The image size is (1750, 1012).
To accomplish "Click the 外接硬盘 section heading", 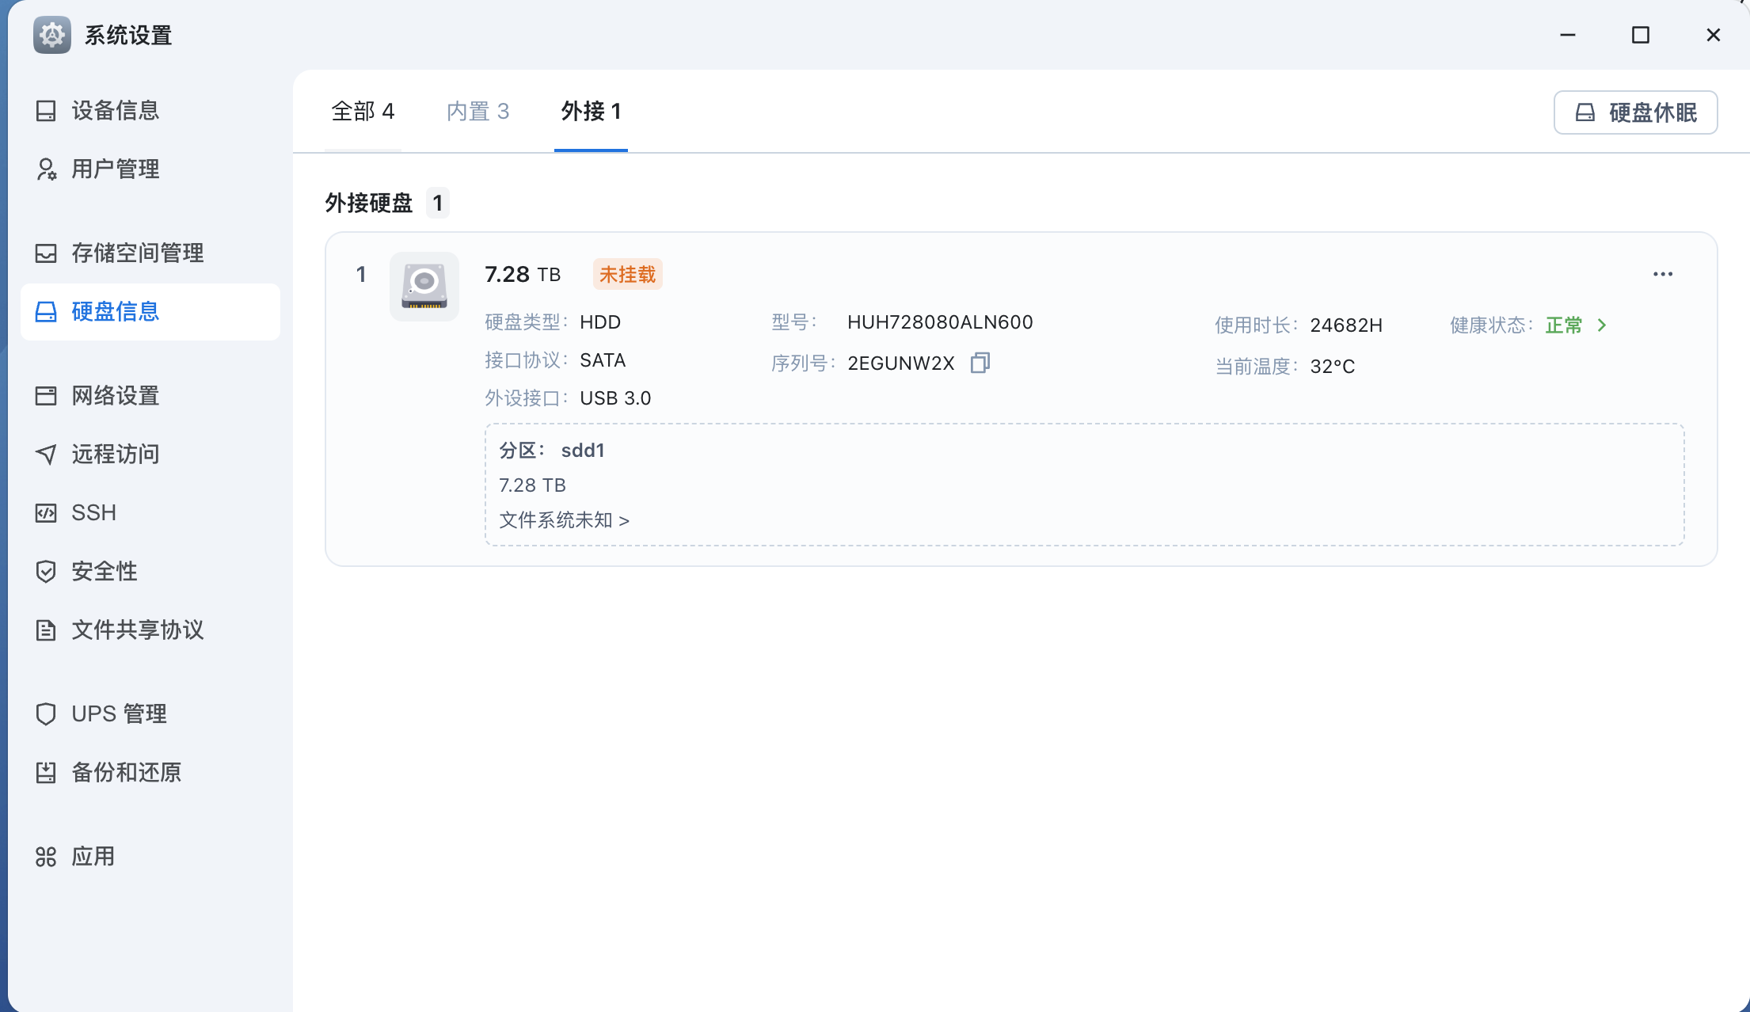I will tap(369, 203).
